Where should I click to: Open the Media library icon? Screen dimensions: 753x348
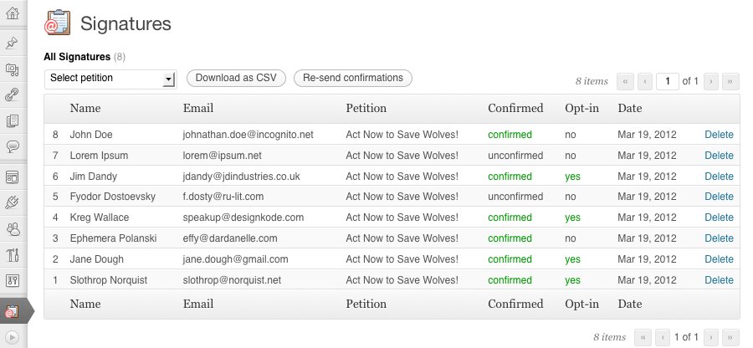13,69
